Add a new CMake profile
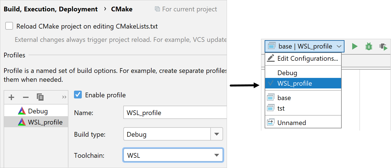 tap(11, 97)
